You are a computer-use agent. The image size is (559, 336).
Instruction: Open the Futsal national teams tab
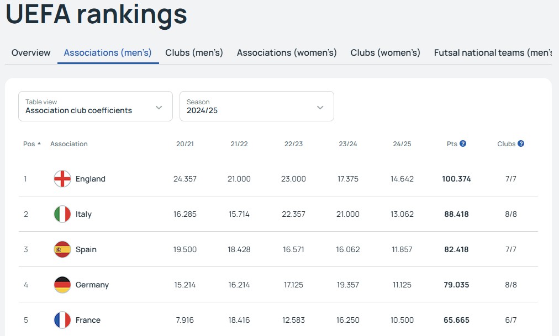pyautogui.click(x=493, y=53)
